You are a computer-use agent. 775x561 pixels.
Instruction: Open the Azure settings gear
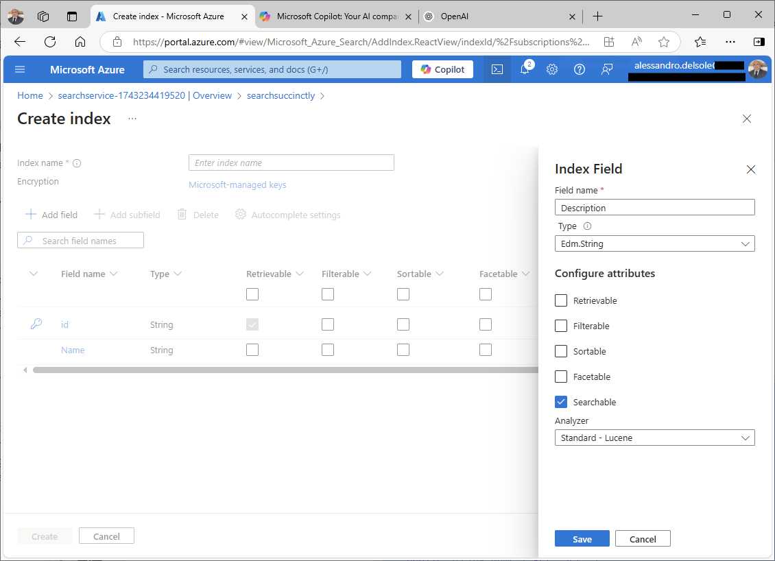[x=552, y=69]
